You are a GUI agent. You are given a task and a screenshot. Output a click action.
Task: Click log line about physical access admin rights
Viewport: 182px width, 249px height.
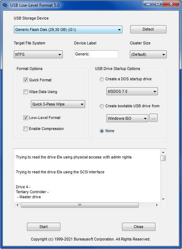(74, 157)
